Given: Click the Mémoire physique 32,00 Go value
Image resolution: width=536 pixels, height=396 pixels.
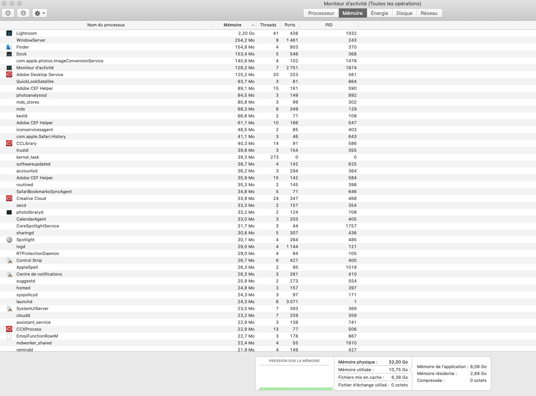Looking at the screenshot, I should pos(398,362).
